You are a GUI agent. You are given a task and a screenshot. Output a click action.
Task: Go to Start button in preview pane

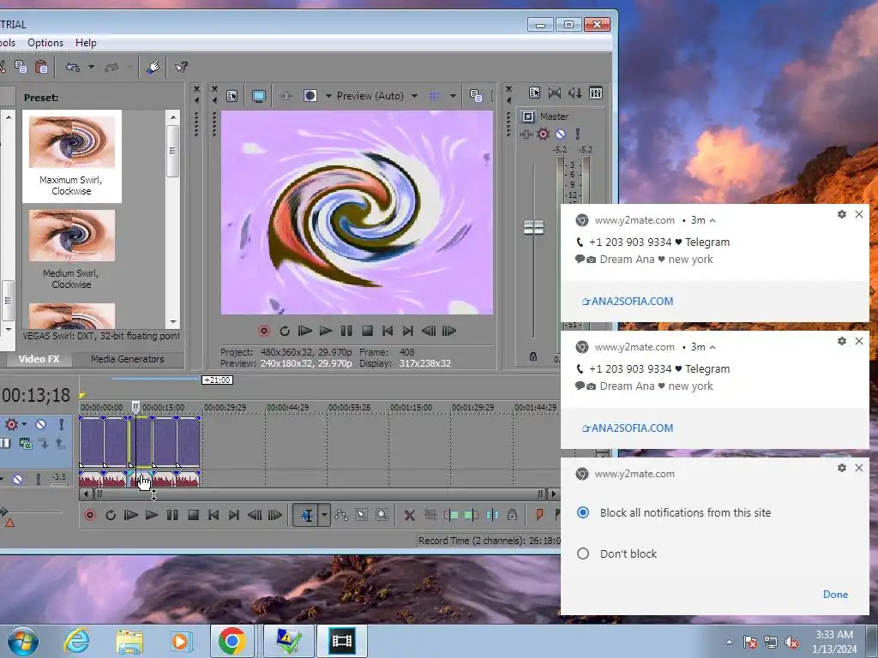click(x=388, y=331)
